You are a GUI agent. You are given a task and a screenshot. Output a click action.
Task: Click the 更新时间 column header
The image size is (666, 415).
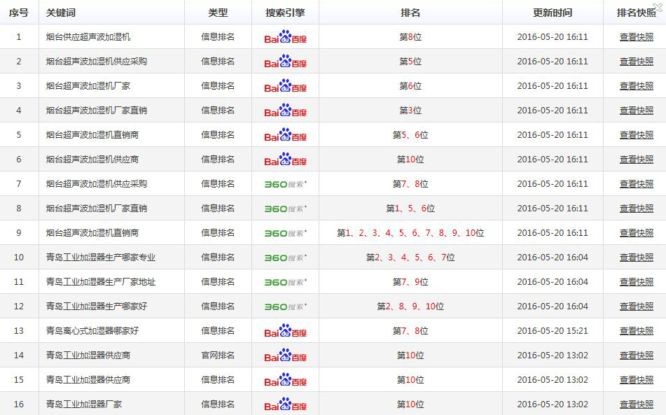552,13
